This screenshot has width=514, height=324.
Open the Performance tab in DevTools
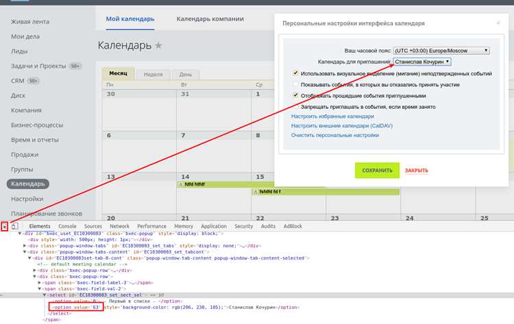151,226
